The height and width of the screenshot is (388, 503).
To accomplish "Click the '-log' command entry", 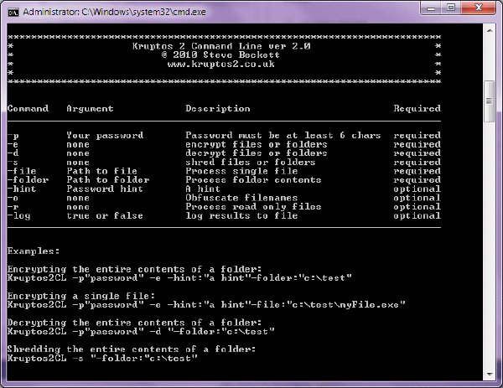I will coord(19,216).
